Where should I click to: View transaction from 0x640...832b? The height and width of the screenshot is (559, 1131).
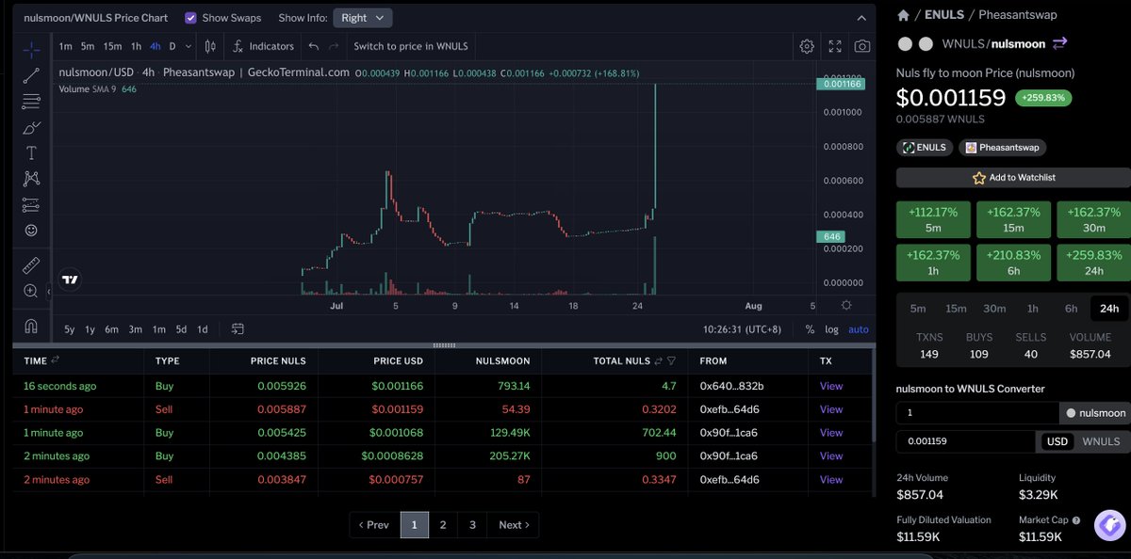[x=831, y=386]
